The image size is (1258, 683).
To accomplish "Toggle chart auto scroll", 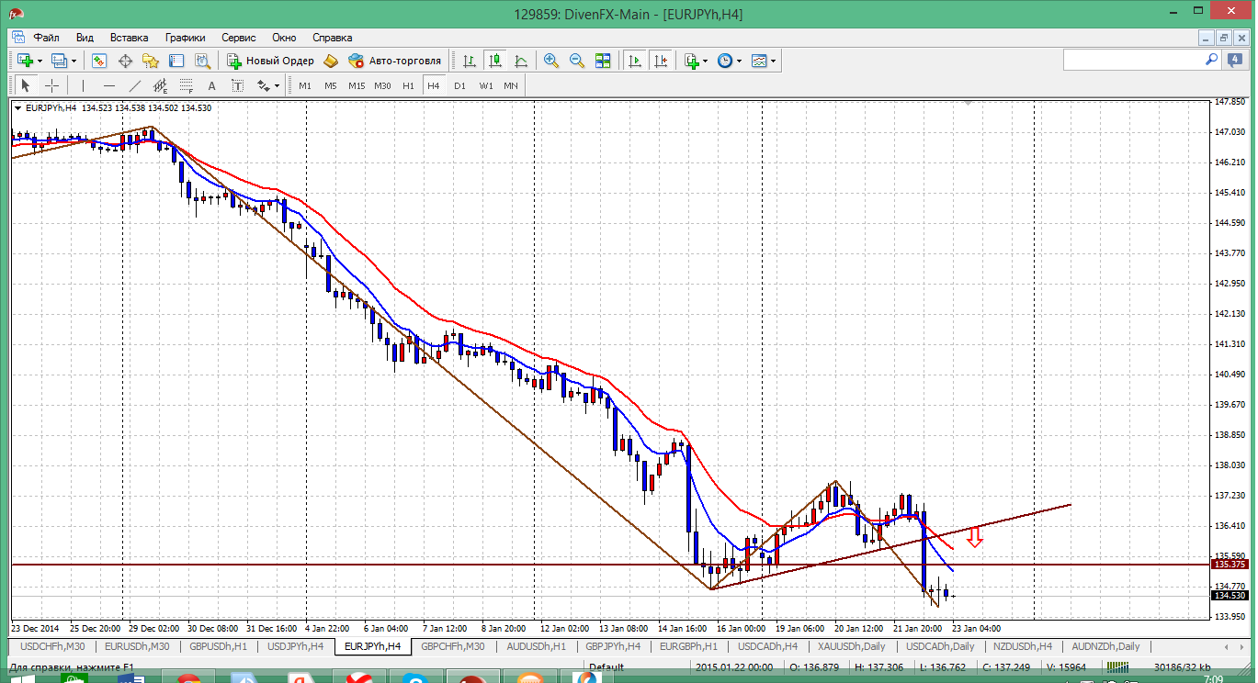I will click(x=634, y=61).
